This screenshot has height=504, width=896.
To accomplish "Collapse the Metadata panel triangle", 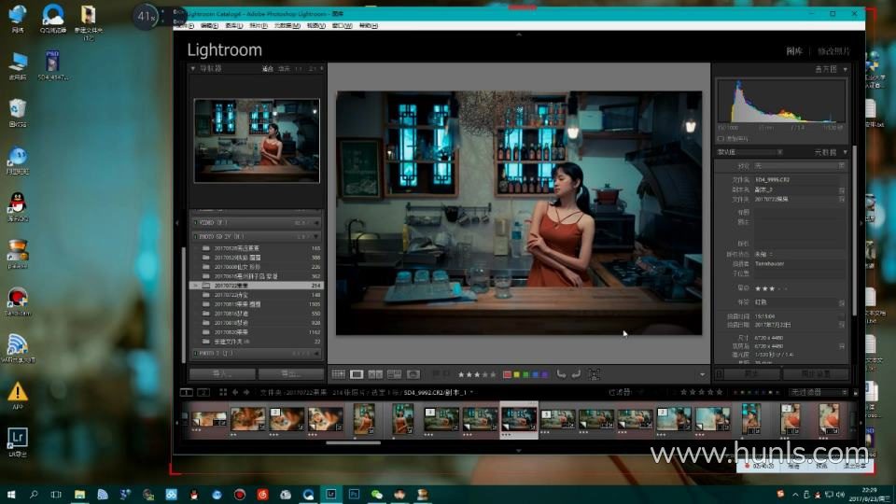I will pyautogui.click(x=846, y=152).
